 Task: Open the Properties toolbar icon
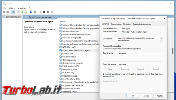point(18,12)
